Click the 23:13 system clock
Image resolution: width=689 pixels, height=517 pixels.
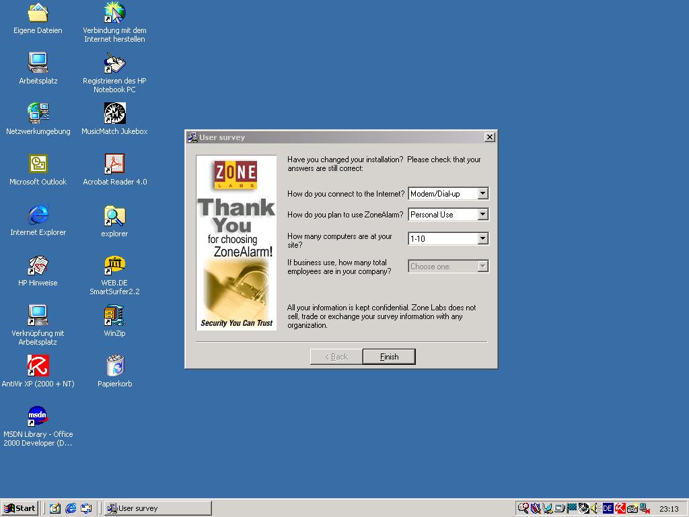coord(669,509)
